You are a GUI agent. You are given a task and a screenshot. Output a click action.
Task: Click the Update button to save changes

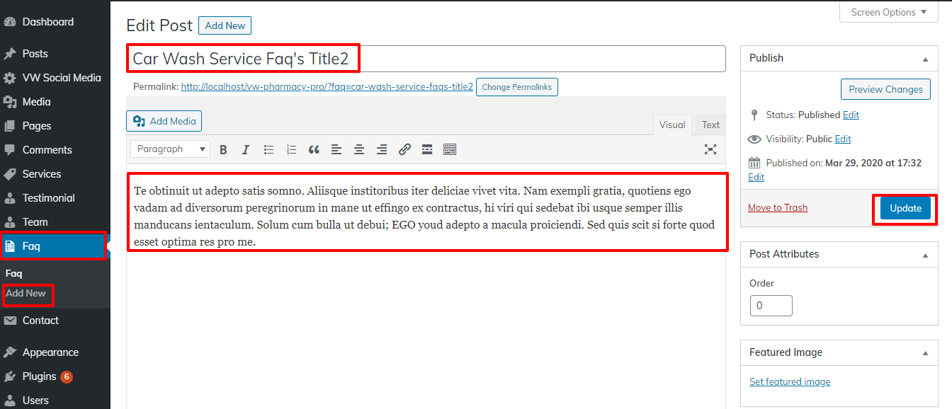(905, 208)
